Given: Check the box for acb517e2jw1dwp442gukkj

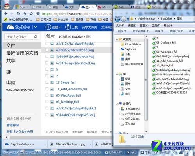Looking at the screenshot, I should [47, 43].
